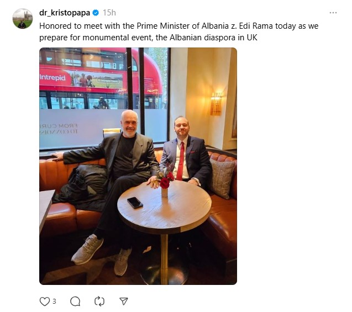Open the three-dots more options menu
This screenshot has width=352, height=312.
click(x=333, y=13)
